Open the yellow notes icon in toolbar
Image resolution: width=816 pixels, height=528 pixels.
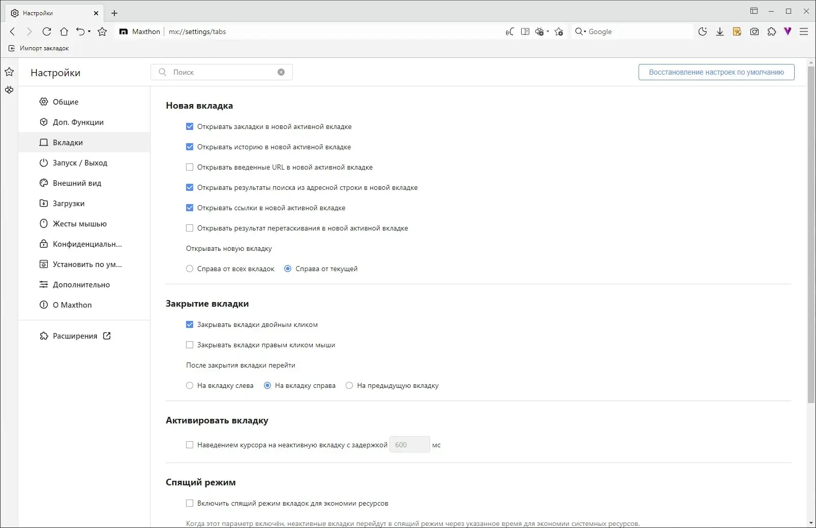coord(737,31)
